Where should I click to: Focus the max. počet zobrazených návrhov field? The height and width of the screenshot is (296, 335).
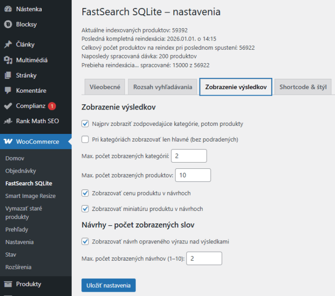204,258
